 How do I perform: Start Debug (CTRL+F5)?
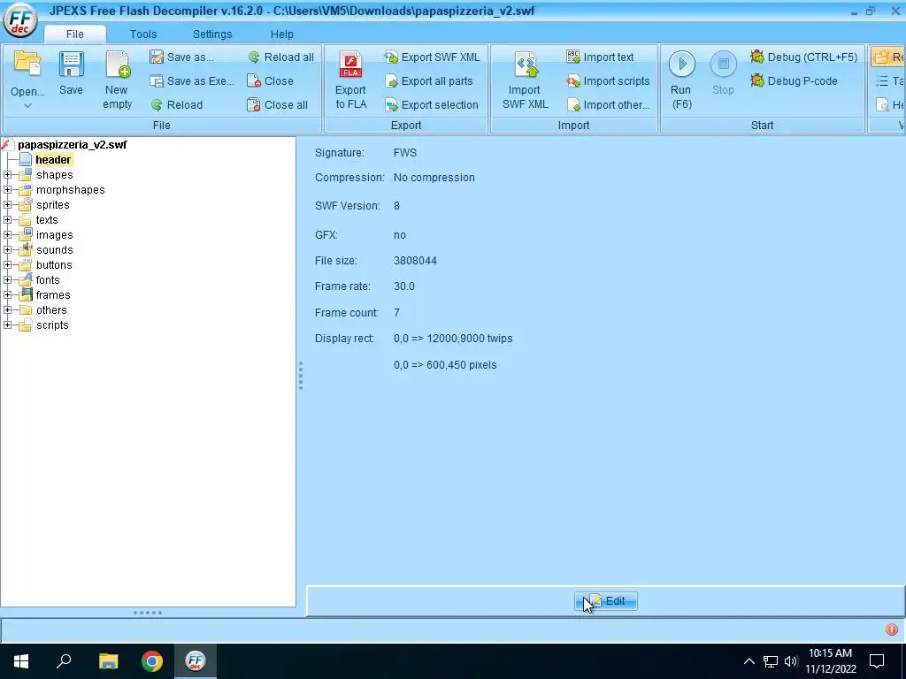tap(803, 57)
